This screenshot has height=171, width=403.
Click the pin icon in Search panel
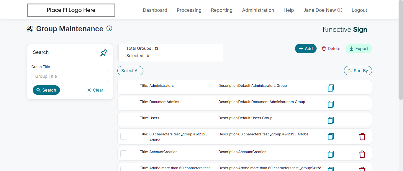point(104,53)
